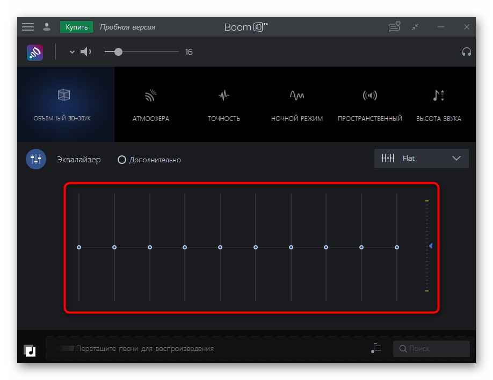
Task: Select the Пространственный effect tab
Action: (369, 104)
